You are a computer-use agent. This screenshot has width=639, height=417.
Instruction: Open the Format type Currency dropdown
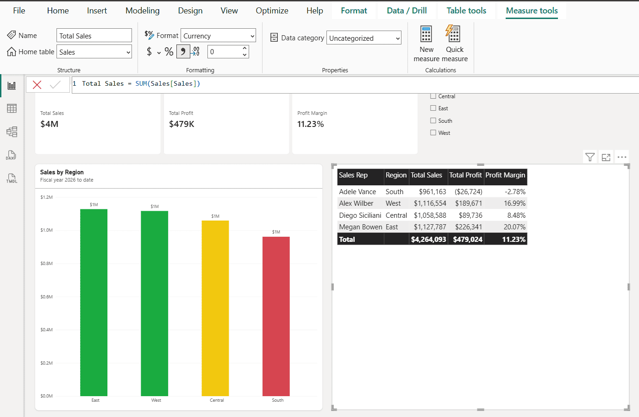pos(218,36)
